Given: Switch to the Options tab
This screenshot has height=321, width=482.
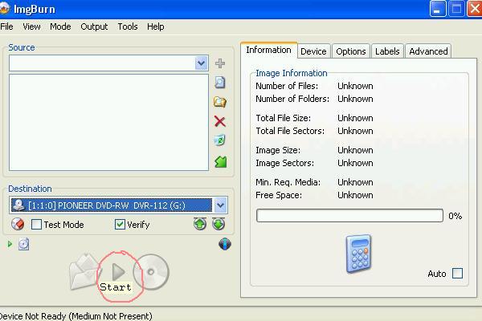Looking at the screenshot, I should (x=351, y=51).
